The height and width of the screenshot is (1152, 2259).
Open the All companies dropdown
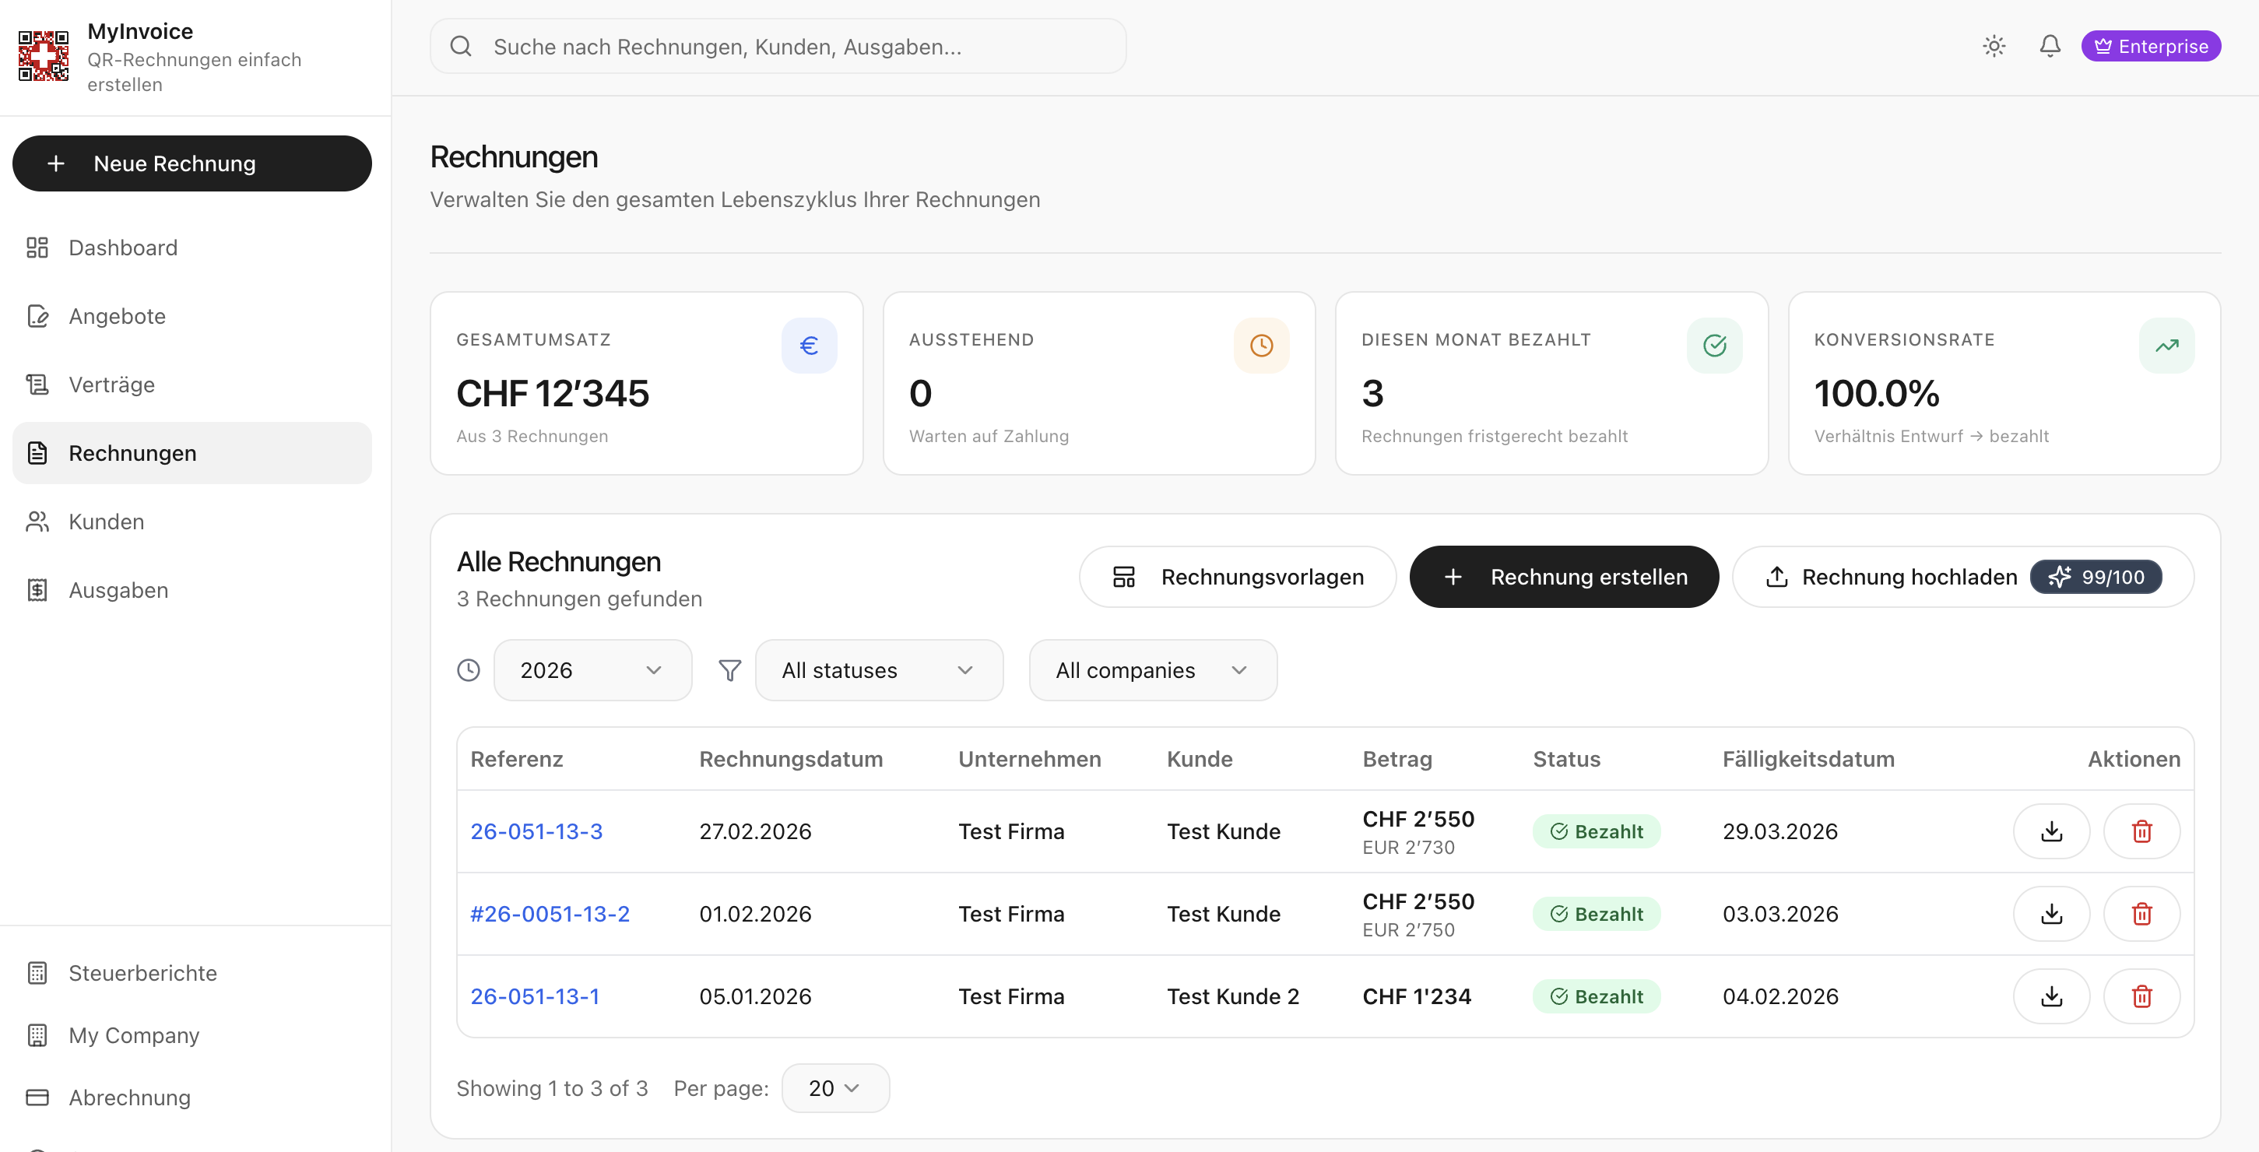1151,670
